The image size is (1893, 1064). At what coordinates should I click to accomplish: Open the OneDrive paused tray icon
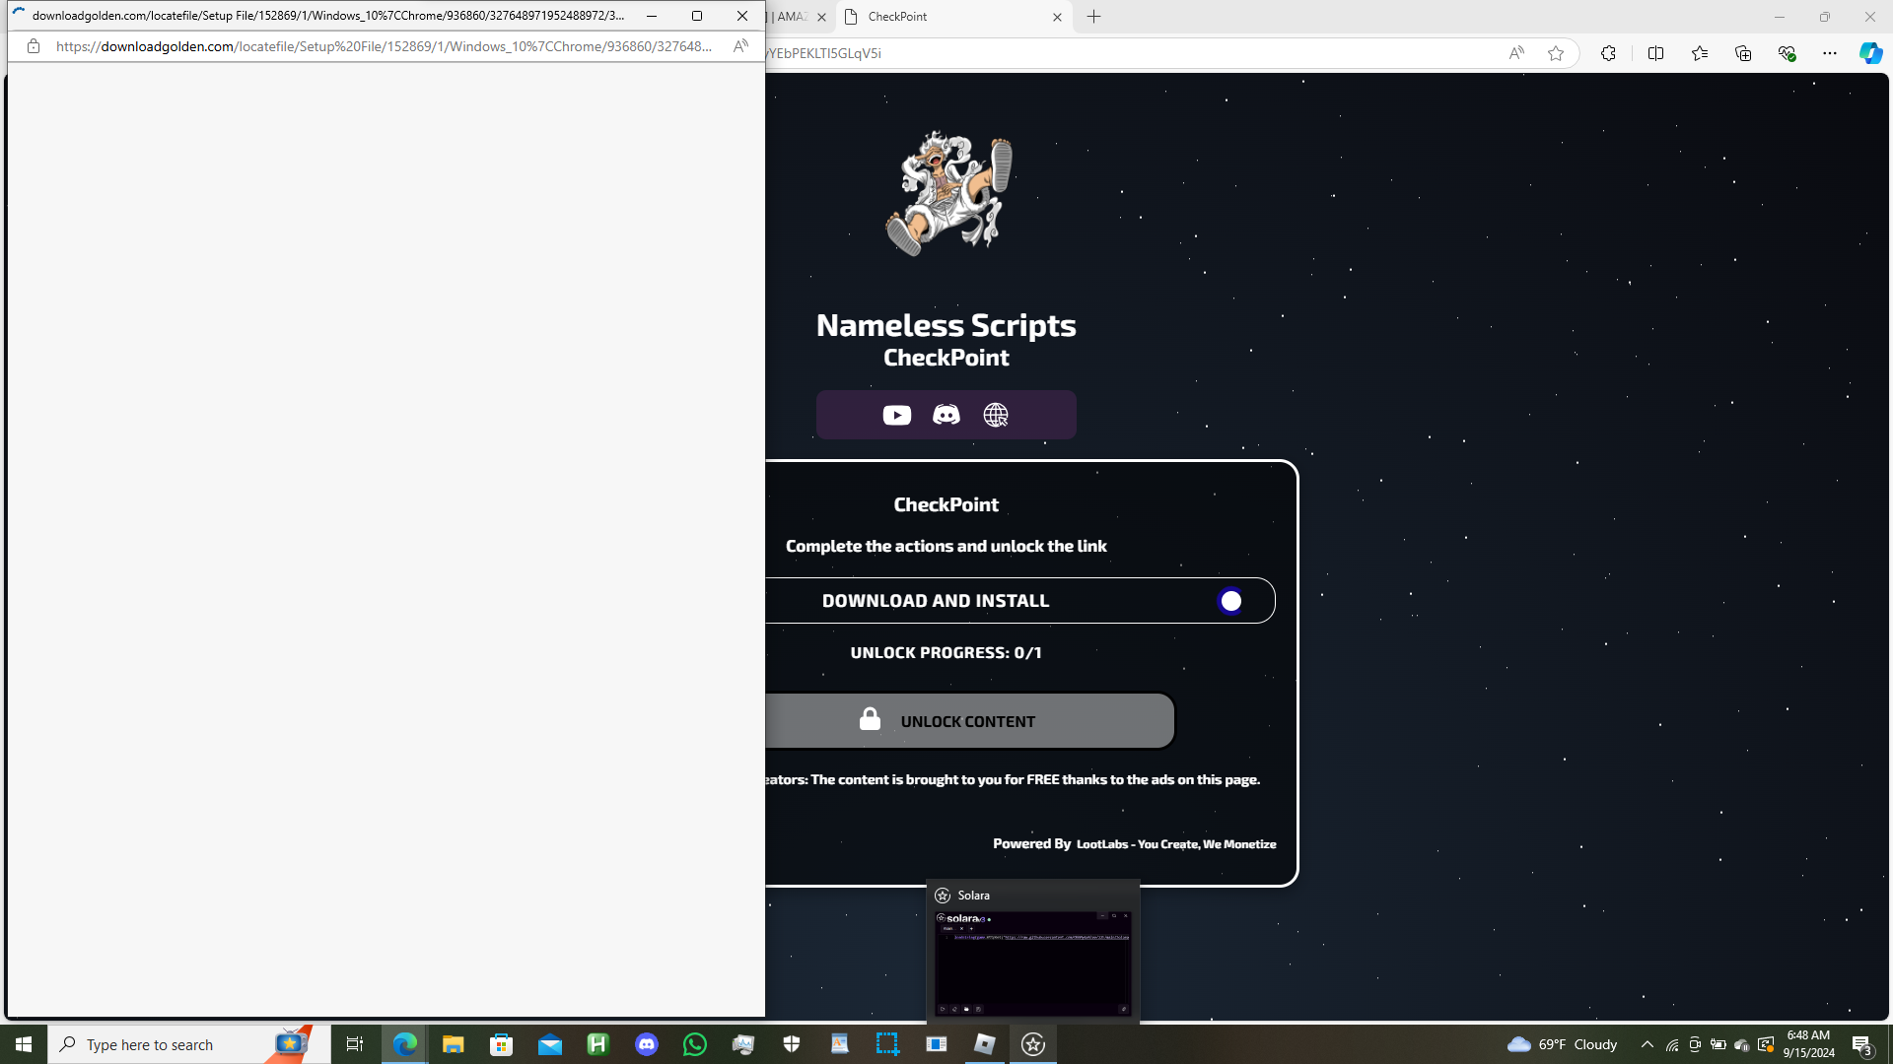point(1742,1045)
